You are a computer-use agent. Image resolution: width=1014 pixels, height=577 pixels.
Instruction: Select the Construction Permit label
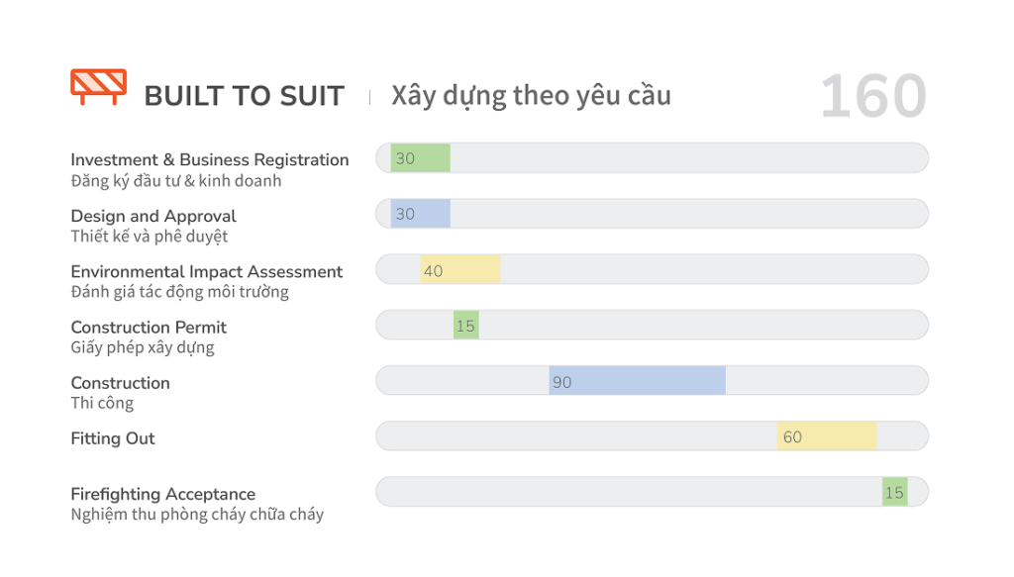point(149,327)
